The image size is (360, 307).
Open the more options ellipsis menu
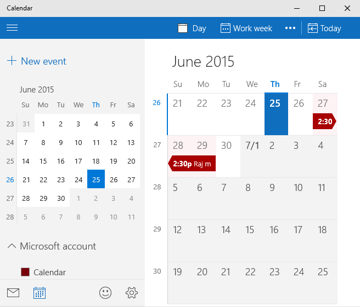click(290, 28)
